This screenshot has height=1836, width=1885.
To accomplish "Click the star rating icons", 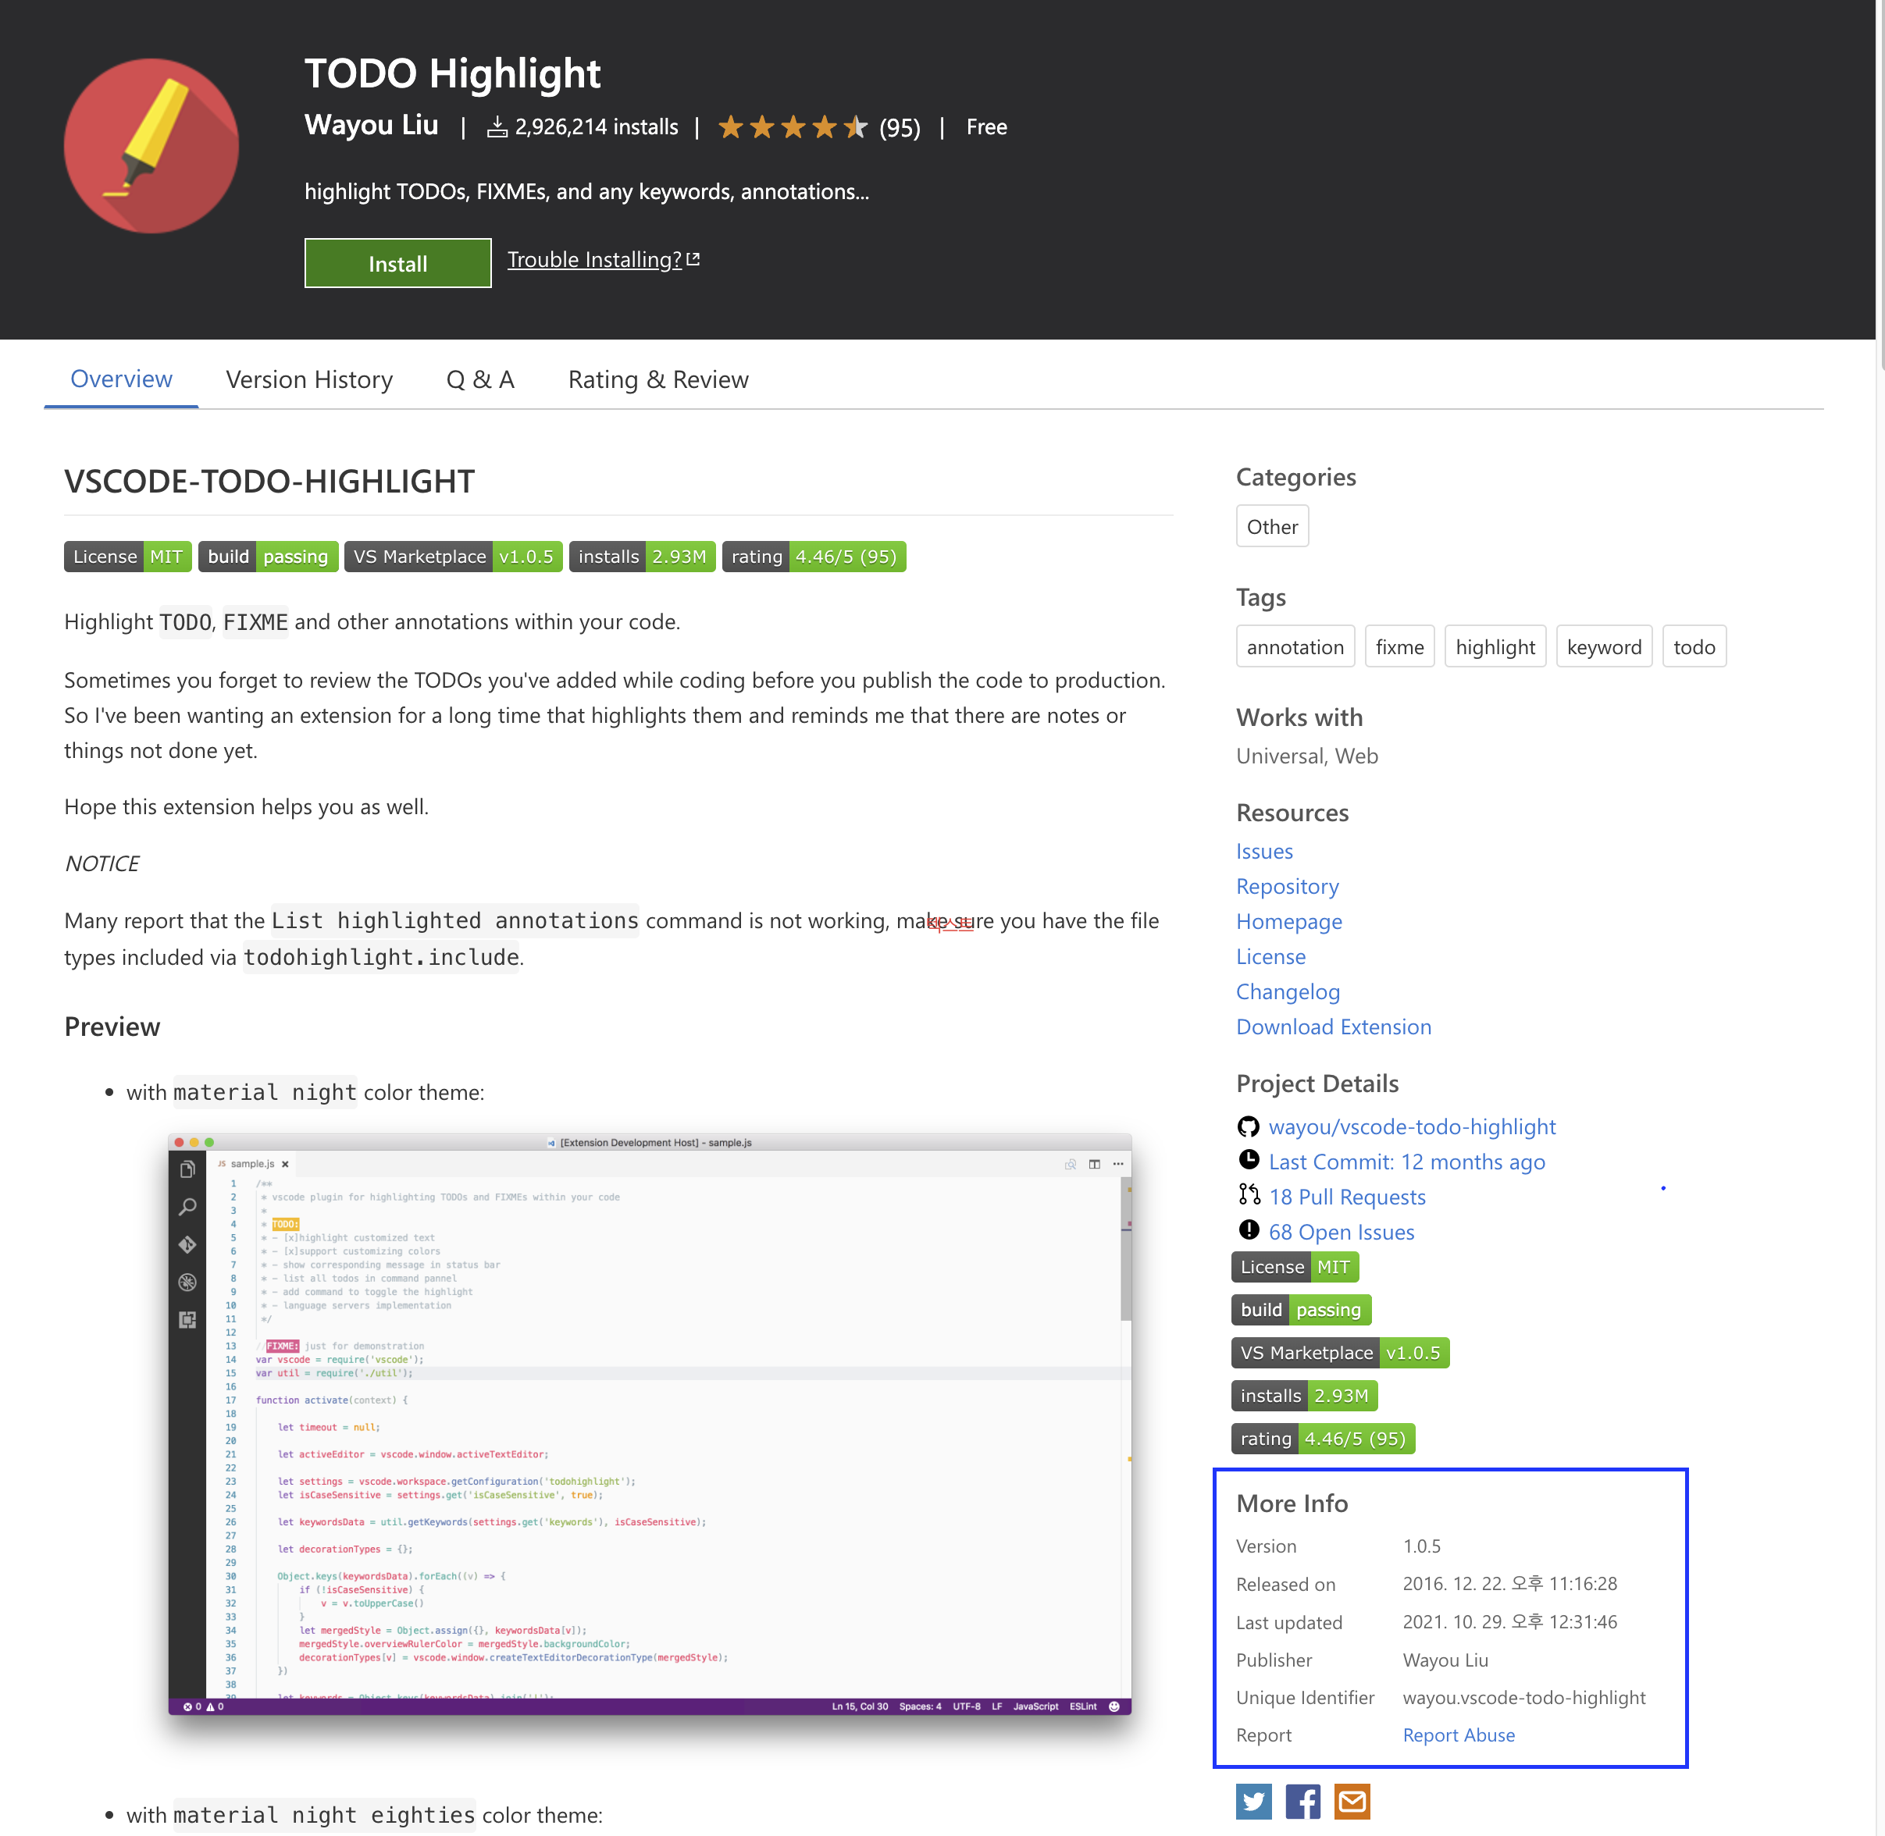I will [x=793, y=127].
